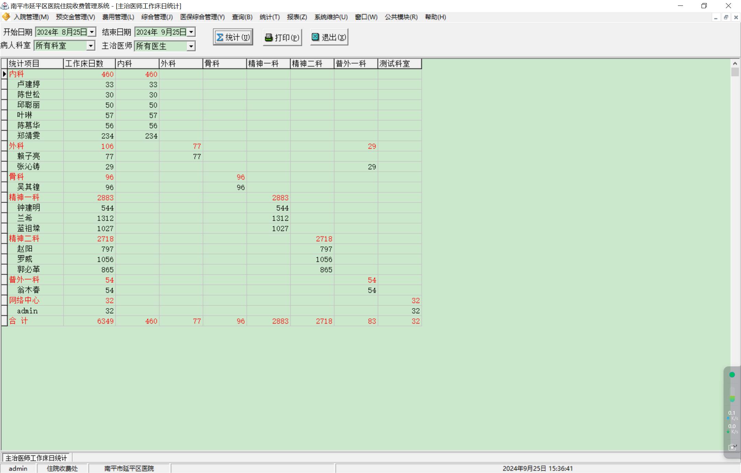Open the 开始日期 date dropdown
Image resolution: width=741 pixels, height=473 pixels.
click(x=92, y=32)
